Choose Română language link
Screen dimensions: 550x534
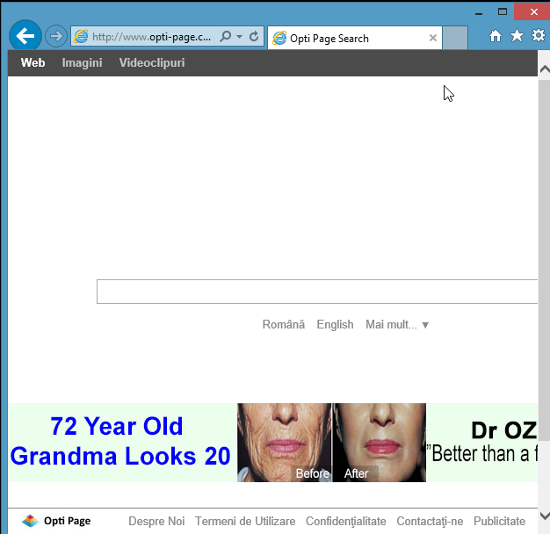(284, 324)
